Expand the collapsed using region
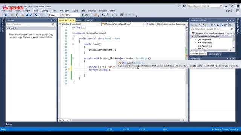 tap(73, 27)
